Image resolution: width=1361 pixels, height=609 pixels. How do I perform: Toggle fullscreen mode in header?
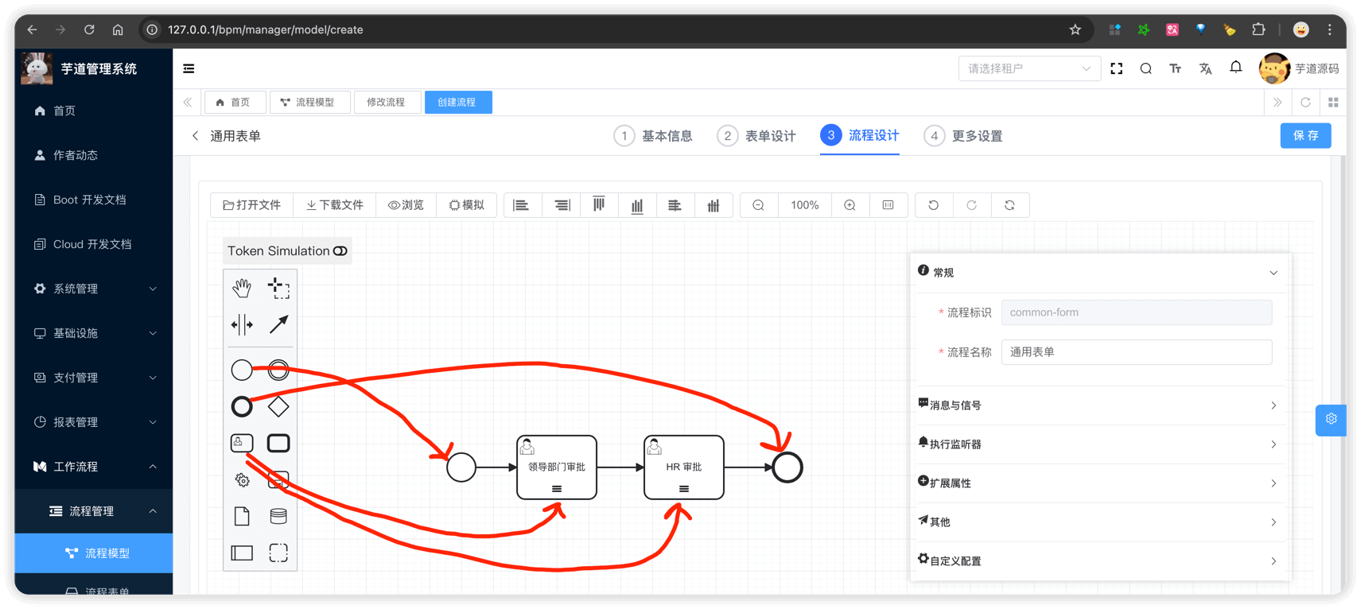pyautogui.click(x=1117, y=68)
